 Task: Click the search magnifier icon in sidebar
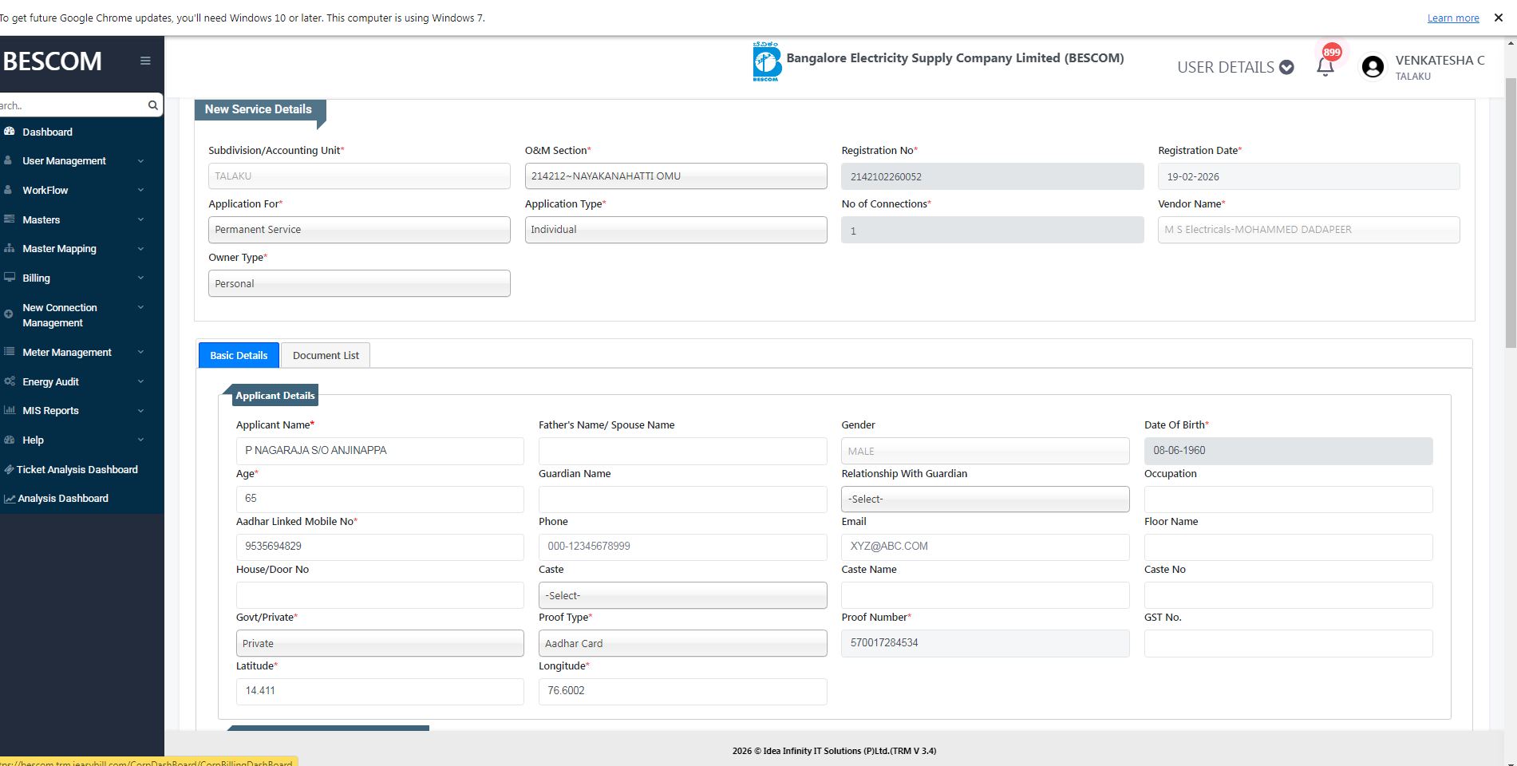(x=152, y=105)
